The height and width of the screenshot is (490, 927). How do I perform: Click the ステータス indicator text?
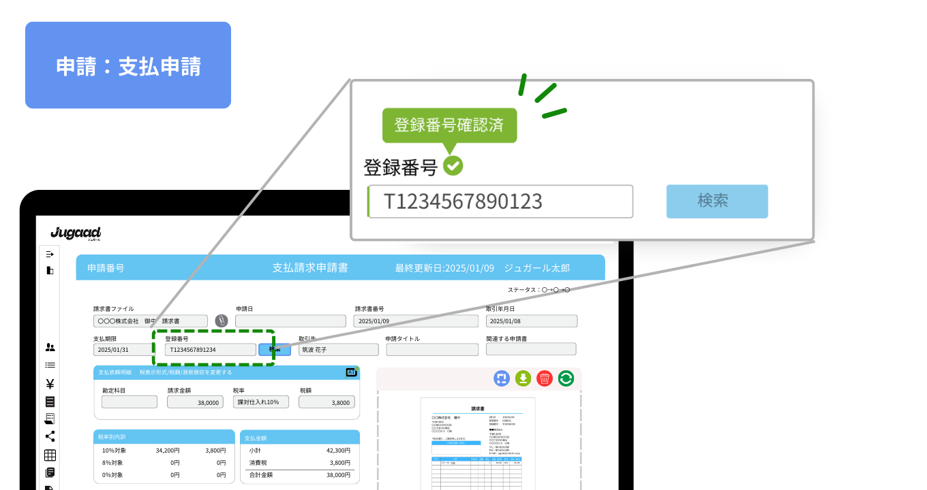(x=538, y=290)
